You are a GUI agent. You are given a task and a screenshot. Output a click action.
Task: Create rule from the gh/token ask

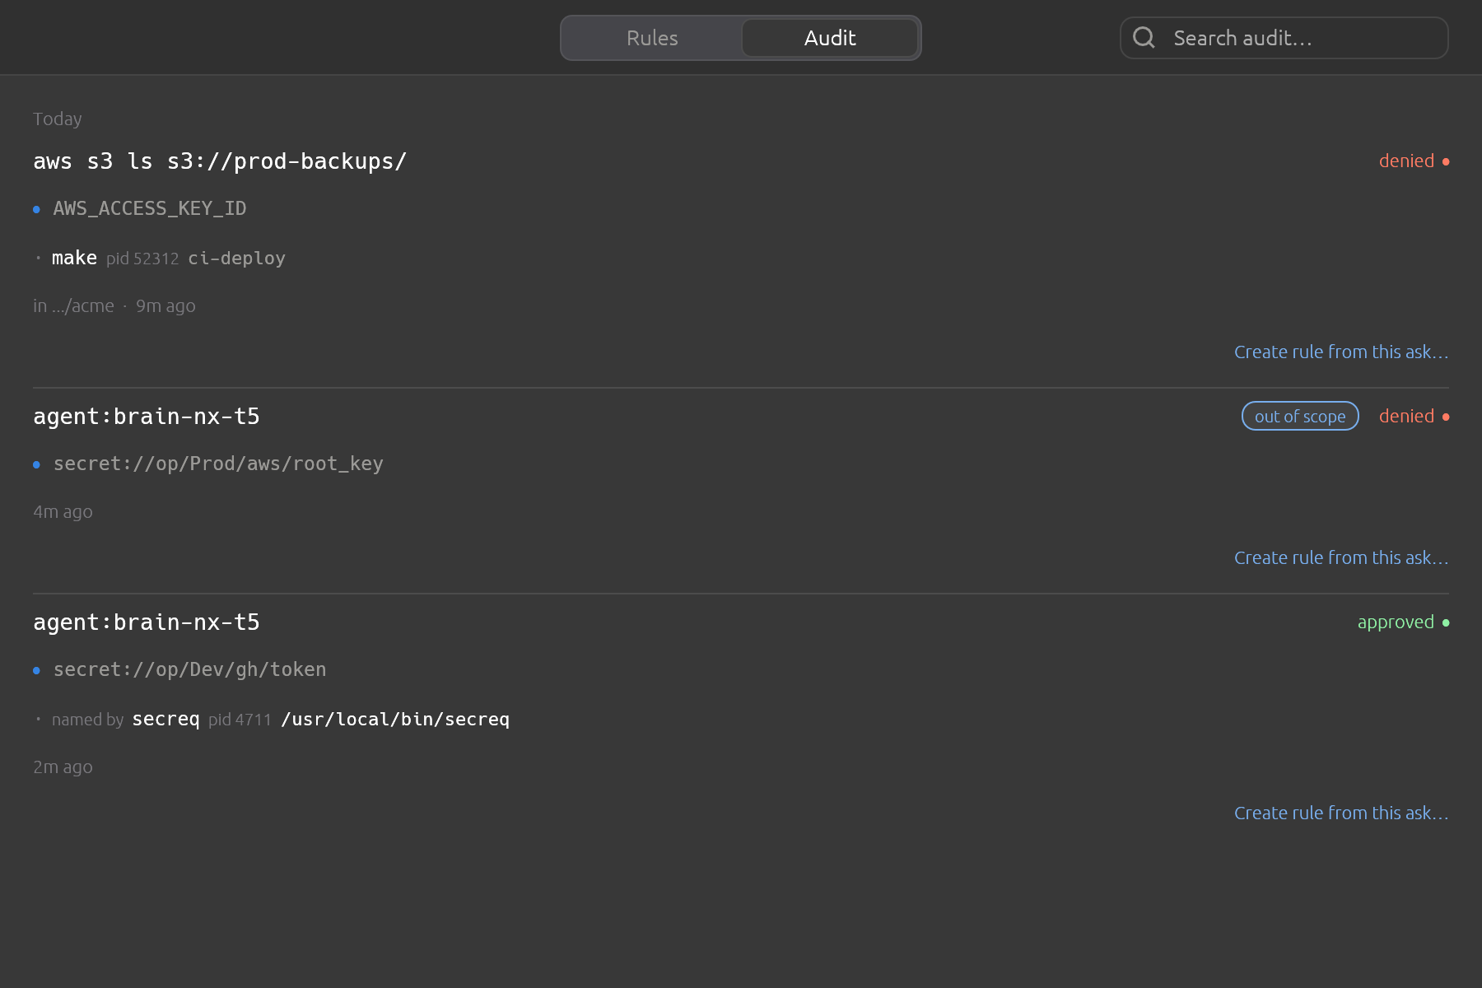pos(1341,813)
